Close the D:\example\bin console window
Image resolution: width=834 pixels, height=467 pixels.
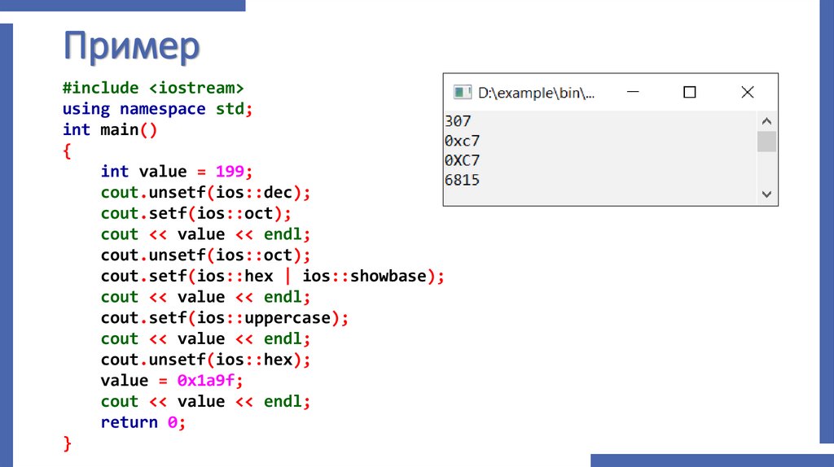(748, 93)
